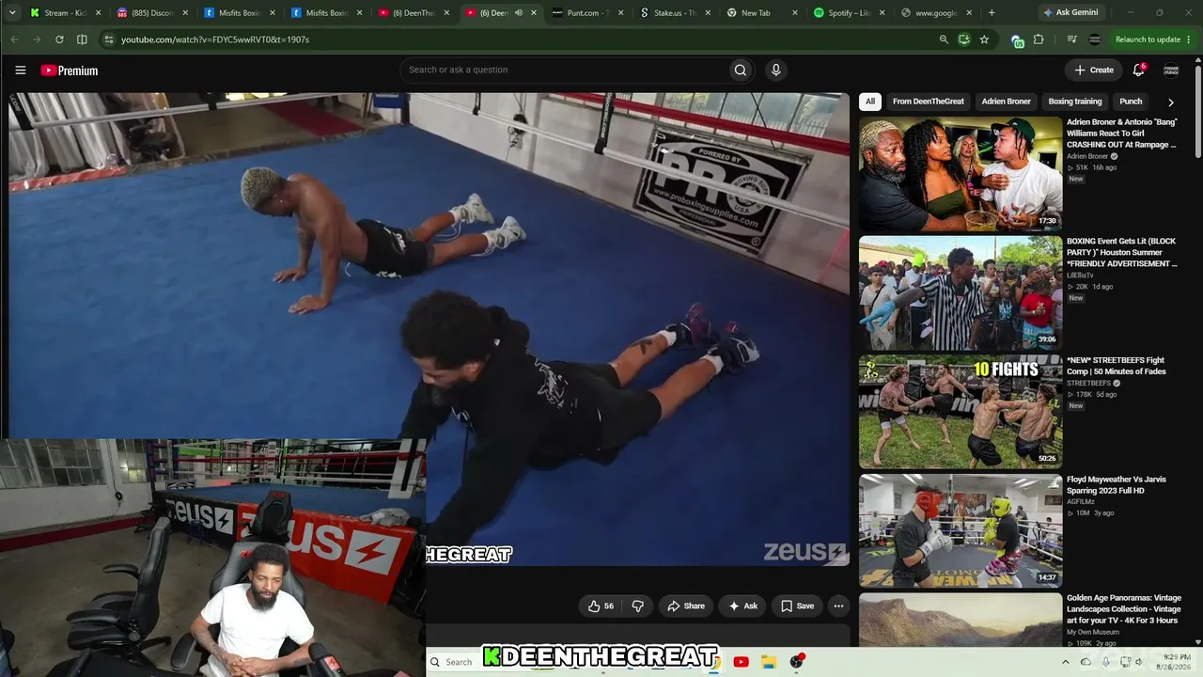Go back with the browser back arrow
Viewport: 1203px width, 677px height.
pyautogui.click(x=14, y=39)
